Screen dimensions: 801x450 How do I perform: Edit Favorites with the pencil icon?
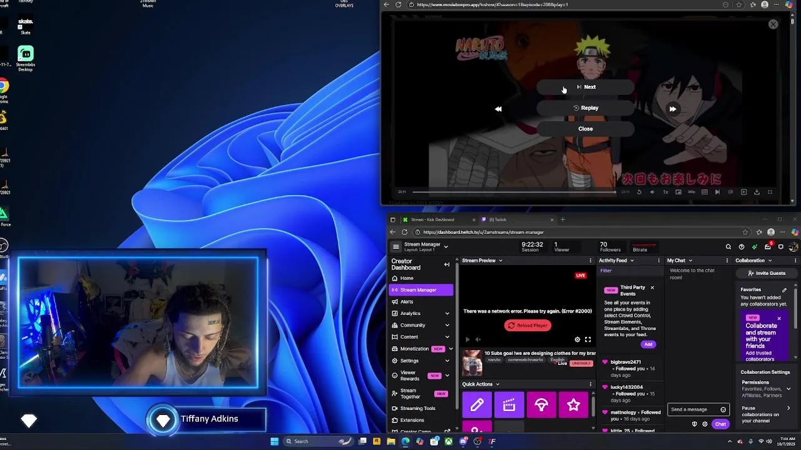point(784,290)
